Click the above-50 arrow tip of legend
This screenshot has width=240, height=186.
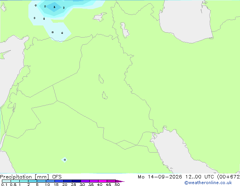pos(120,181)
